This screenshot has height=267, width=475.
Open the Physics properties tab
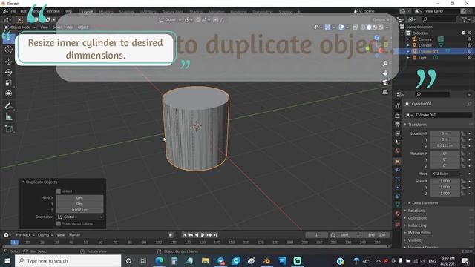398,188
